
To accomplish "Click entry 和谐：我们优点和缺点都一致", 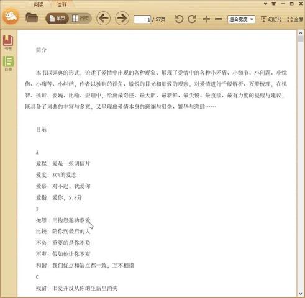I will tap(85, 265).
